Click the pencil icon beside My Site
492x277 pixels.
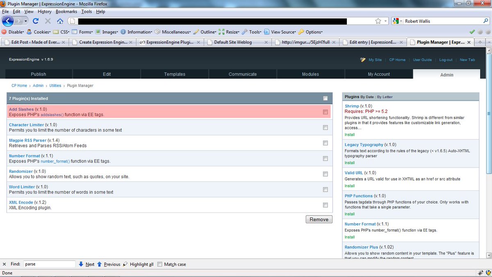362,60
